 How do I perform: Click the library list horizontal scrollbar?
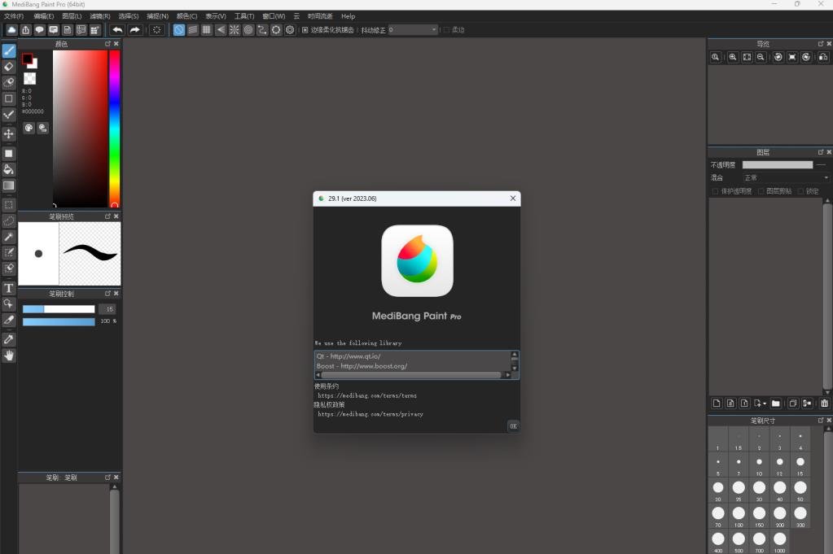(413, 375)
